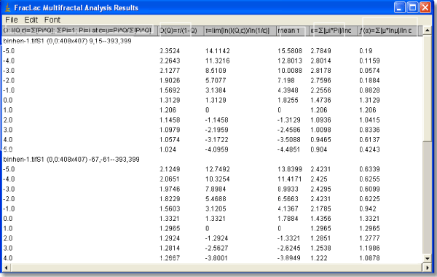The image size is (437, 277).
Task: Click the horizontal scrollbar right arrow
Action: [x=428, y=268]
